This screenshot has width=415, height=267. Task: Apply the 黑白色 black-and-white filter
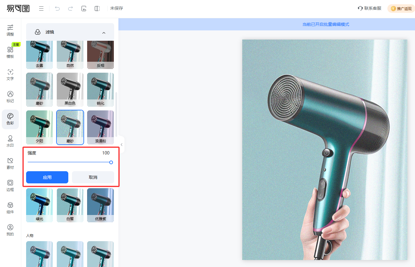pos(70,90)
